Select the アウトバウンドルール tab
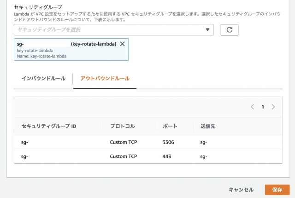 (x=105, y=78)
